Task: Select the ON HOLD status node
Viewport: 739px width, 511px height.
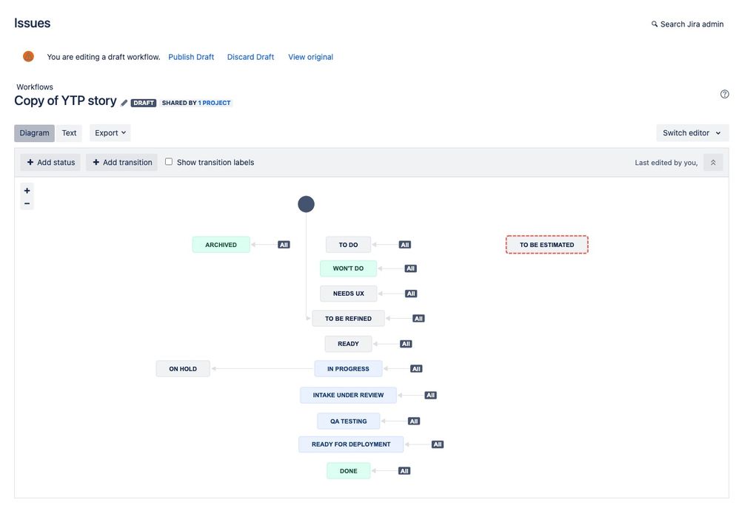Action: [x=183, y=369]
